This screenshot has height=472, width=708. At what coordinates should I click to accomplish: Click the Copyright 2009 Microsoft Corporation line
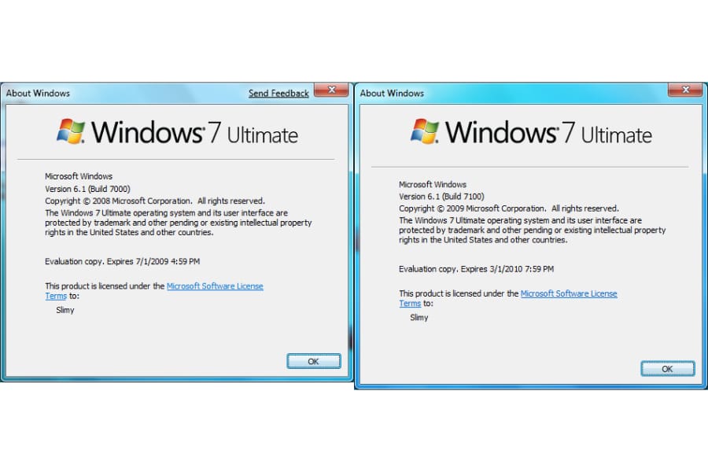509,208
